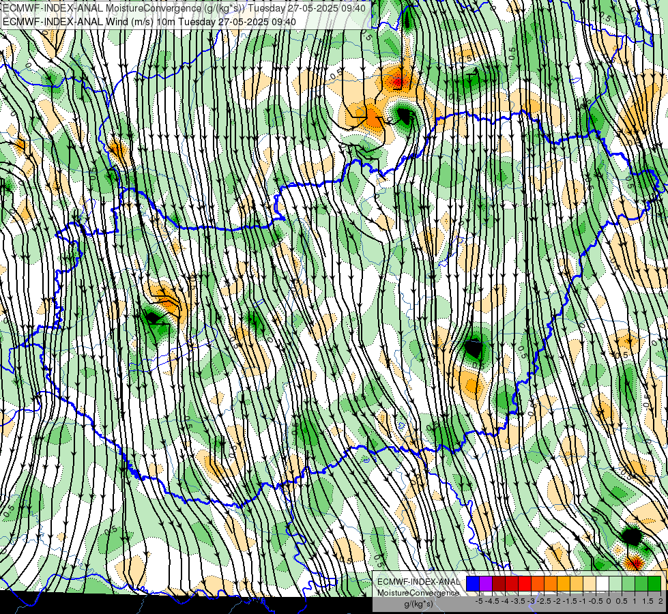Click the legend label MoistureConvergence

click(x=418, y=593)
